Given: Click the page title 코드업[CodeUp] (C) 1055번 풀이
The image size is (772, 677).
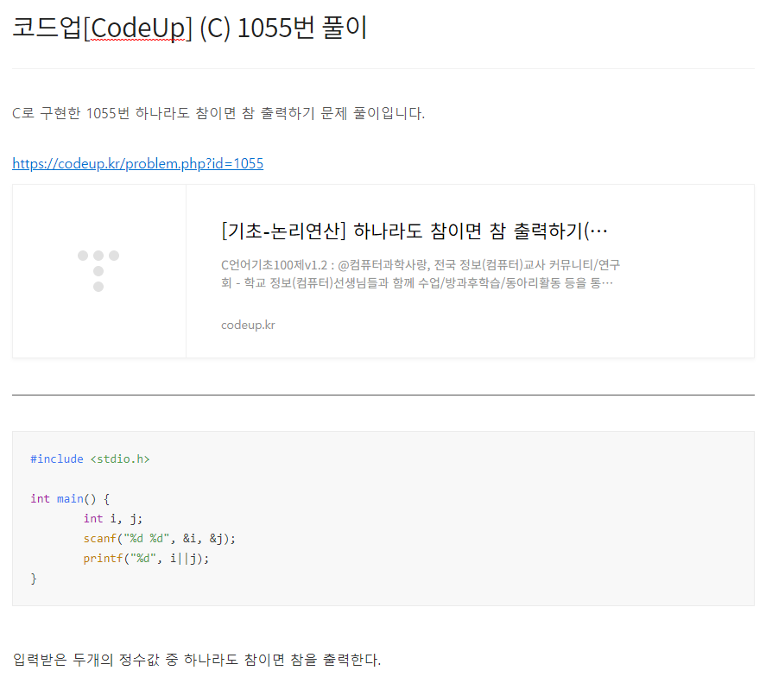Looking at the screenshot, I should coord(190,28).
